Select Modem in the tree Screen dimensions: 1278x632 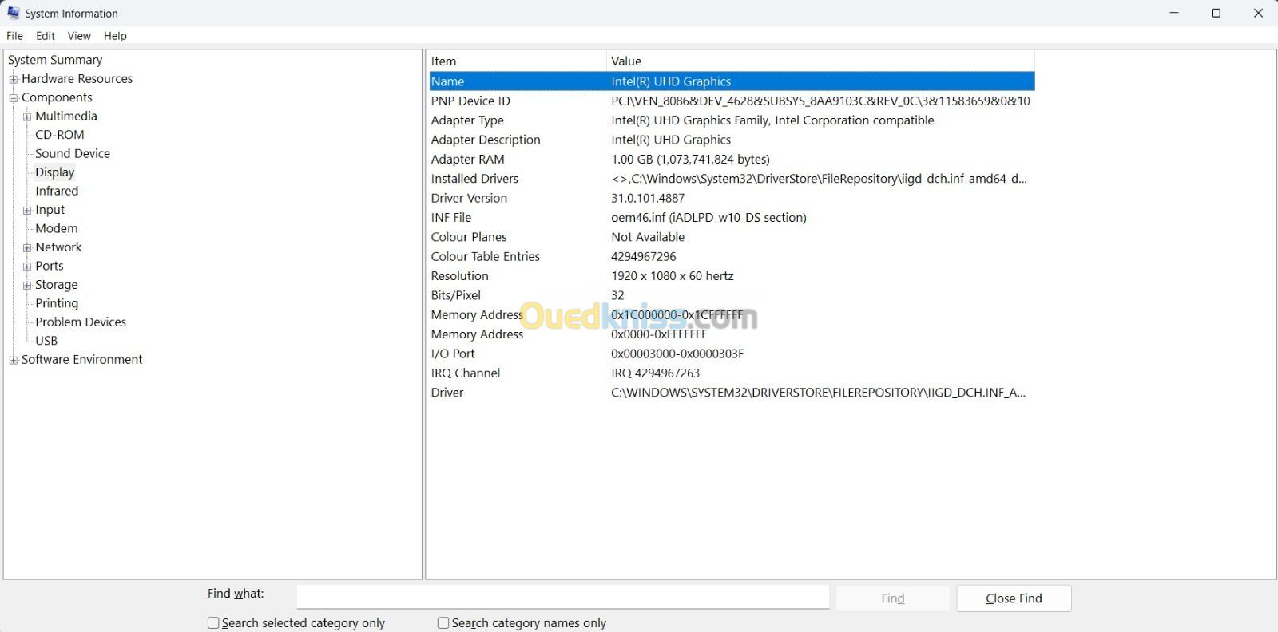pos(57,228)
